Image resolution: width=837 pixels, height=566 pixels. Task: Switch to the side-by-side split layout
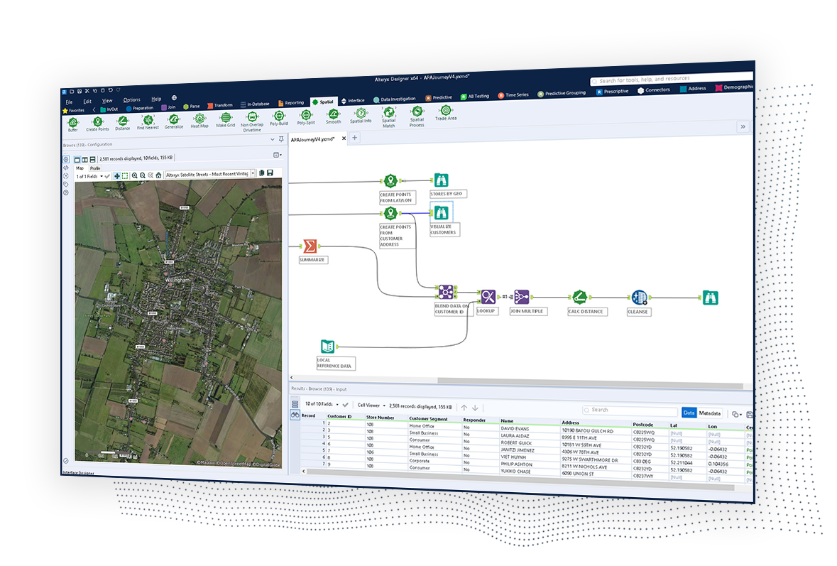(x=85, y=159)
